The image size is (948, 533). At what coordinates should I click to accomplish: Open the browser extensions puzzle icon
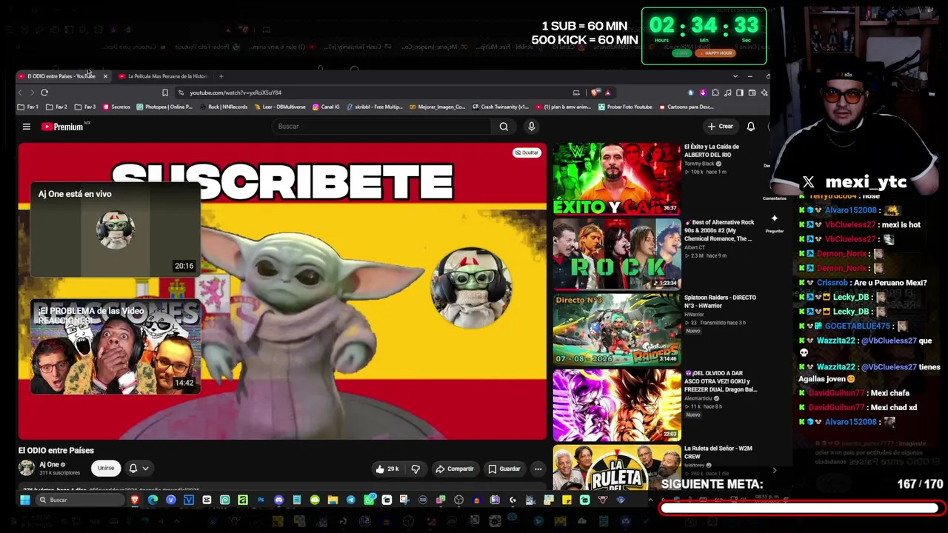[x=715, y=93]
